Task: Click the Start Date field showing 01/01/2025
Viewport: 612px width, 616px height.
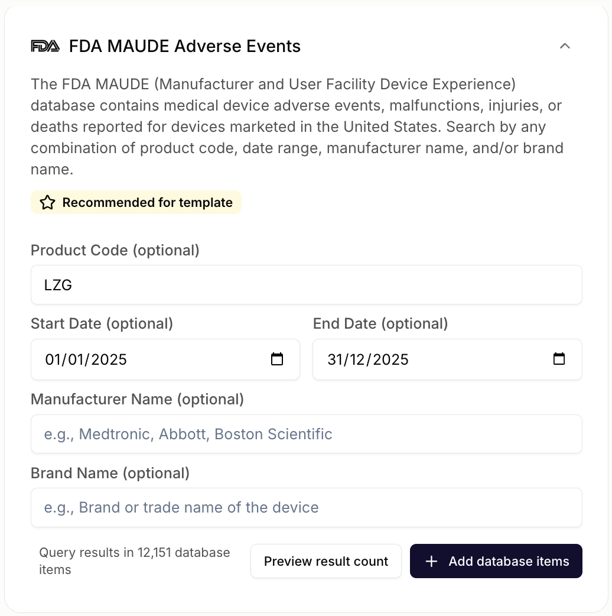Action: click(148, 359)
